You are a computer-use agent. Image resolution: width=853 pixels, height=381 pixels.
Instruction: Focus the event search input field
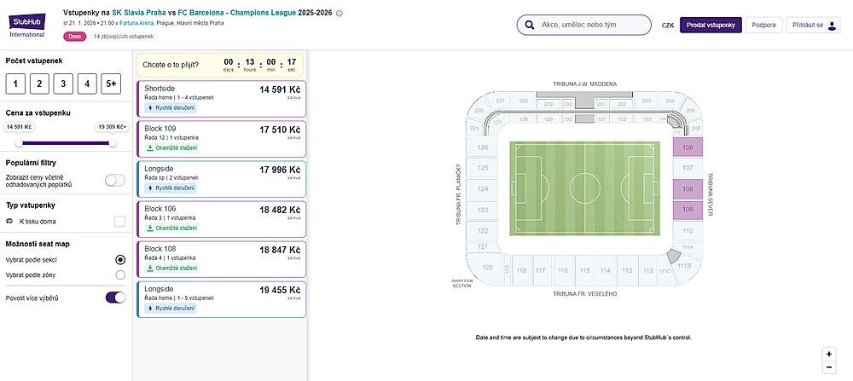[x=589, y=25]
